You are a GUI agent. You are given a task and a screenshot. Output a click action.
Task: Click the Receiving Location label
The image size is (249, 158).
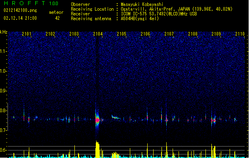(x=92, y=9)
